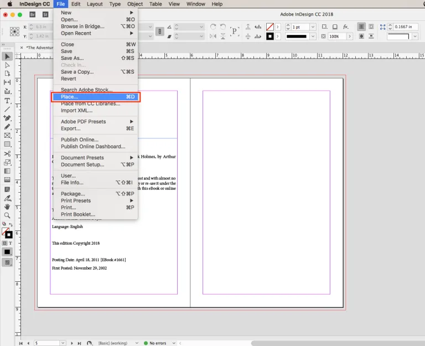425x346 pixels.
Task: Toggle the view mode button at toolbox bottom
Action: [x=7, y=262]
